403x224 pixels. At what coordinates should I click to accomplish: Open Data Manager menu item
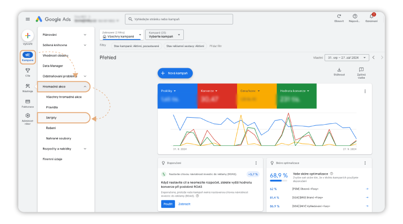coord(53,66)
